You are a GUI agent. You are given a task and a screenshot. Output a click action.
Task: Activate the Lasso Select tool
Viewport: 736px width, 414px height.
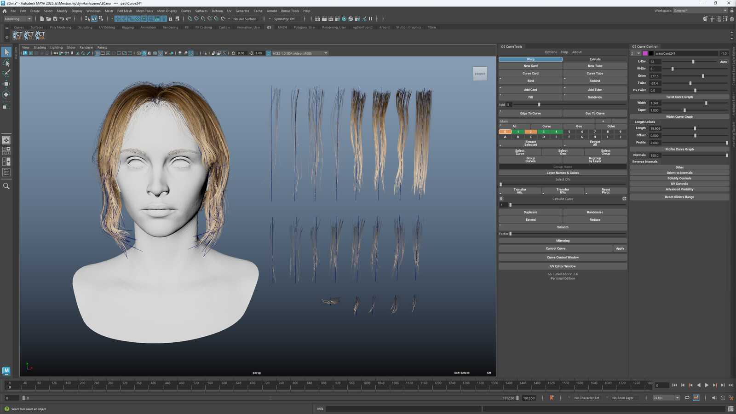point(6,63)
